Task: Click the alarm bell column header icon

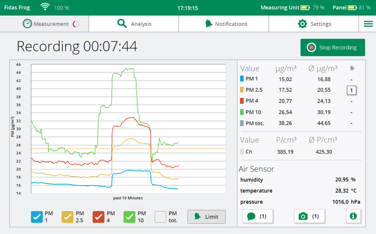Action: [x=352, y=68]
